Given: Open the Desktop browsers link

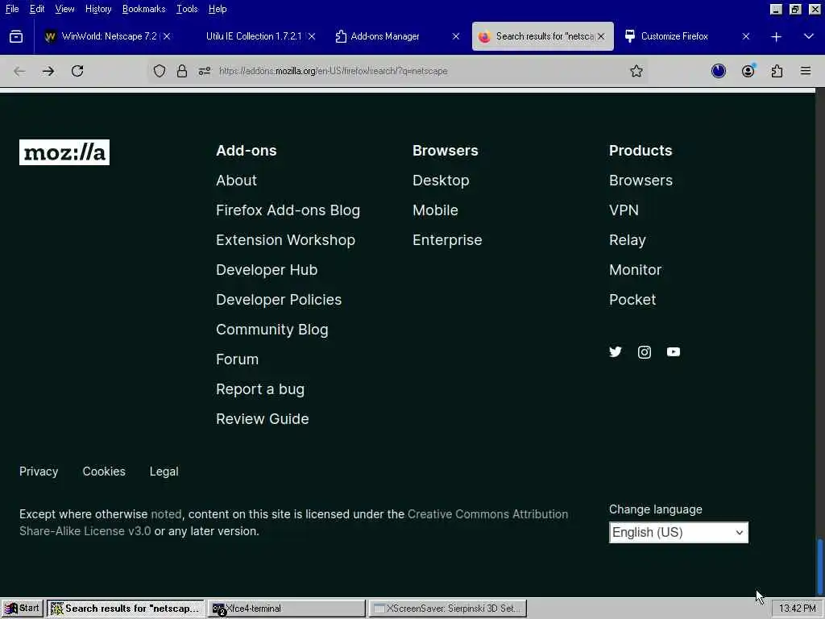Looking at the screenshot, I should pyautogui.click(x=441, y=181).
